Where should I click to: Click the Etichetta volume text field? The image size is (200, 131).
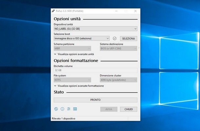[95, 70]
